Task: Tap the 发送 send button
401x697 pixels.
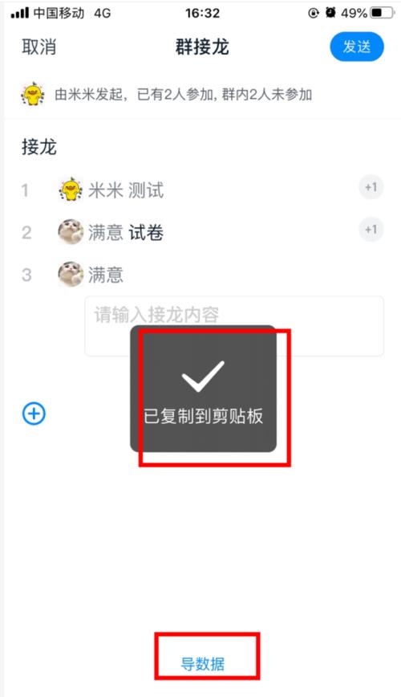Action: click(x=357, y=47)
